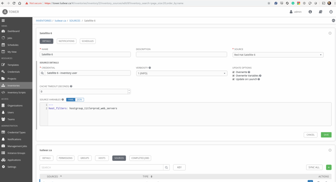Click the cache timeout stepper arrows
Viewport: 336px width, 182px height.
(x=129, y=92)
